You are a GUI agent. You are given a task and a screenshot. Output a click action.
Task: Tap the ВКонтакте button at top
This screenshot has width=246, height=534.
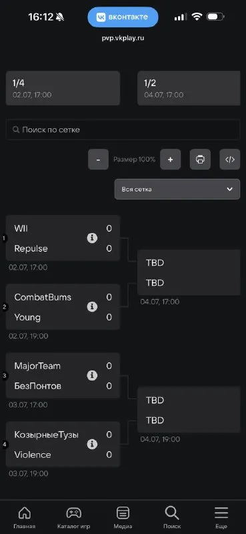[x=123, y=17]
